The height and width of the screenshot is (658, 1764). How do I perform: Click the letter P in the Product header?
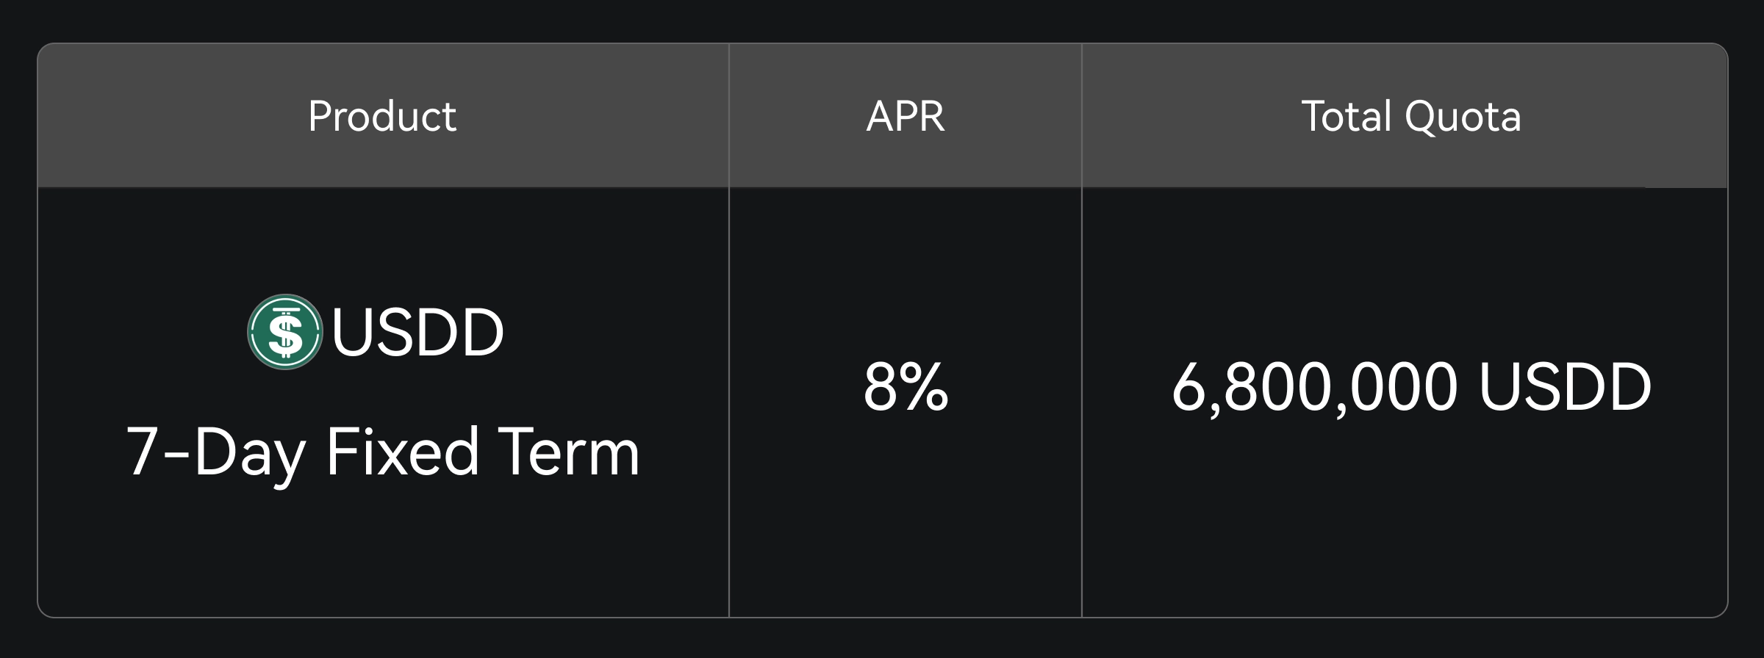coord(319,116)
